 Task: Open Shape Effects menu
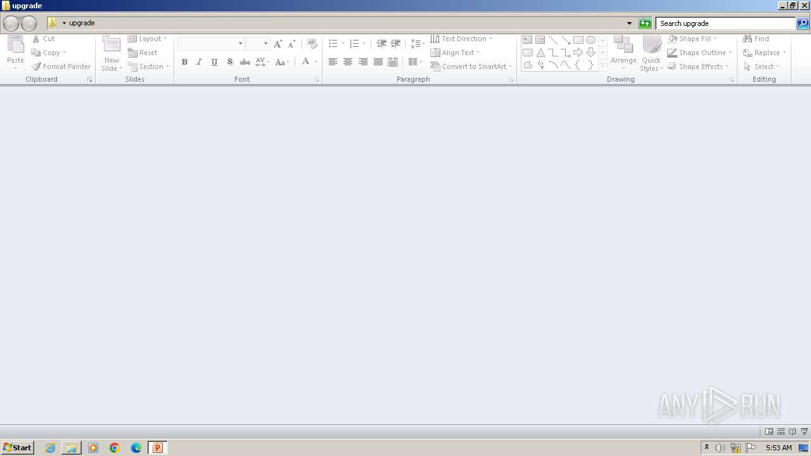point(698,66)
